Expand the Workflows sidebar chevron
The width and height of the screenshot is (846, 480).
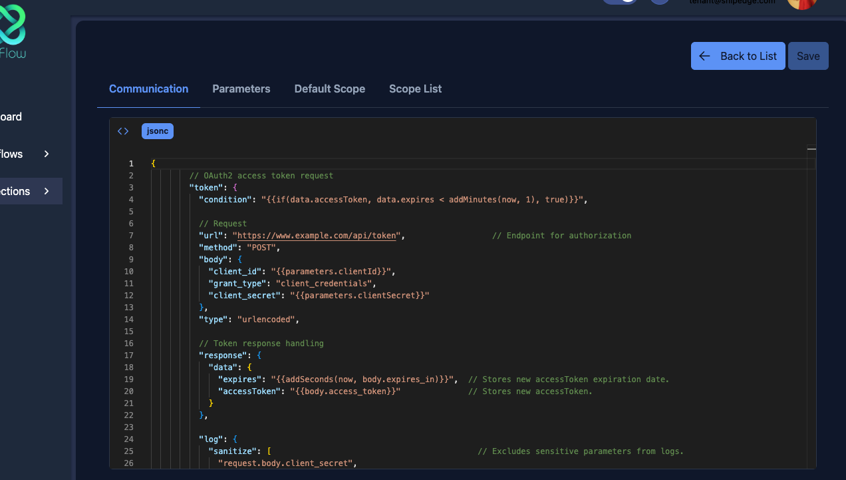click(47, 154)
